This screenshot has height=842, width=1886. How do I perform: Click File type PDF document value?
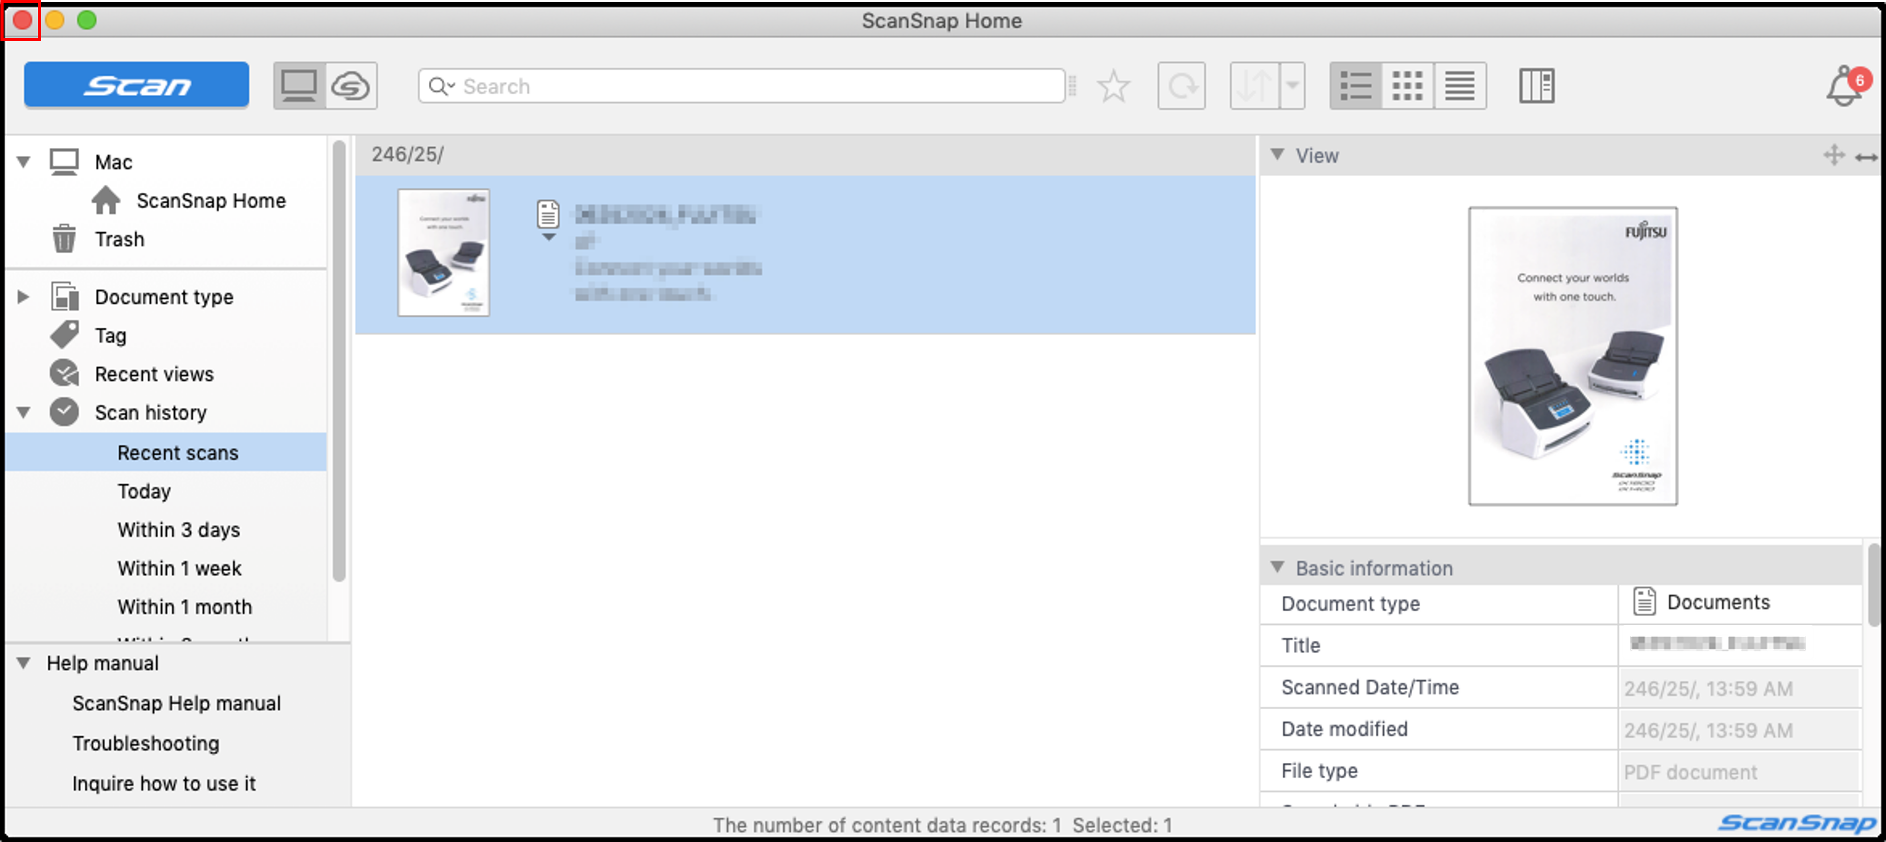(x=1739, y=771)
